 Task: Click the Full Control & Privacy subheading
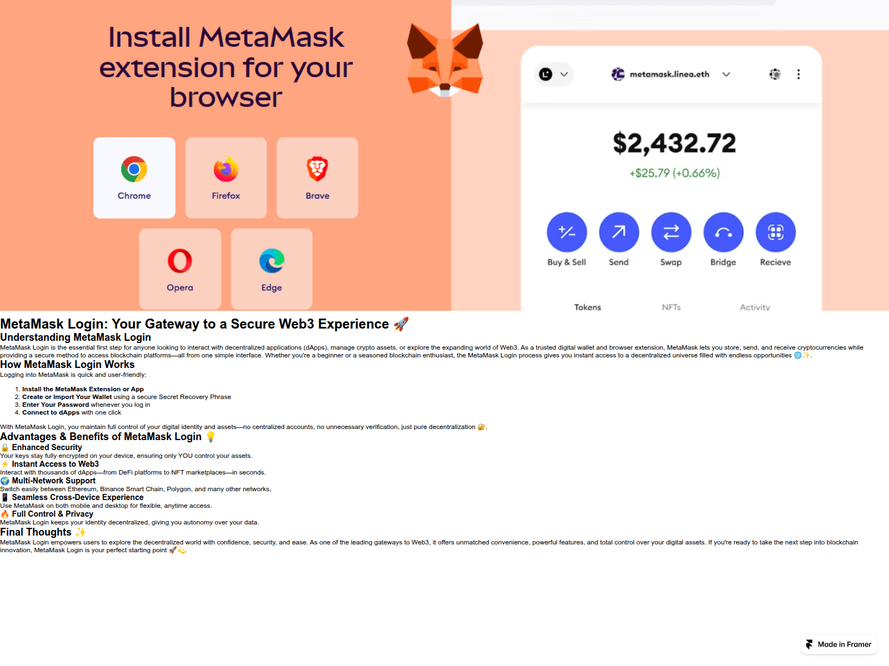pyautogui.click(x=47, y=514)
